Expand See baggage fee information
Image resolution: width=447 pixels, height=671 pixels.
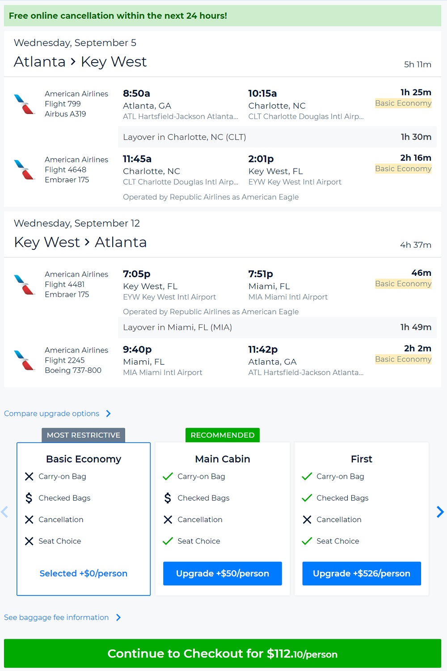tap(56, 617)
